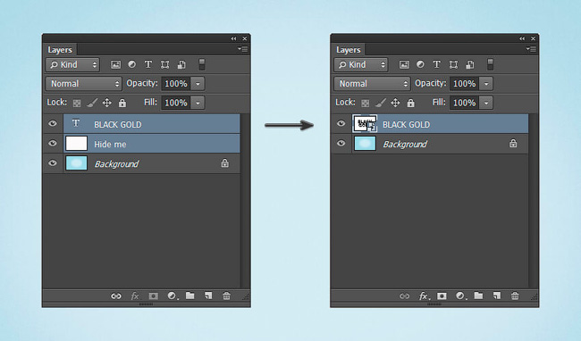The width and height of the screenshot is (581, 341).
Task: Open Normal blend mode dropdown in right panel
Action: [372, 84]
